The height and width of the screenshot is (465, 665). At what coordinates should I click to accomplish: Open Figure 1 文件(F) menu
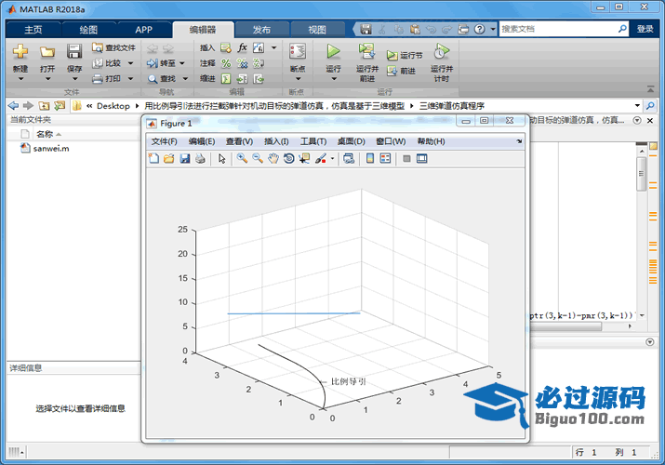pos(164,141)
